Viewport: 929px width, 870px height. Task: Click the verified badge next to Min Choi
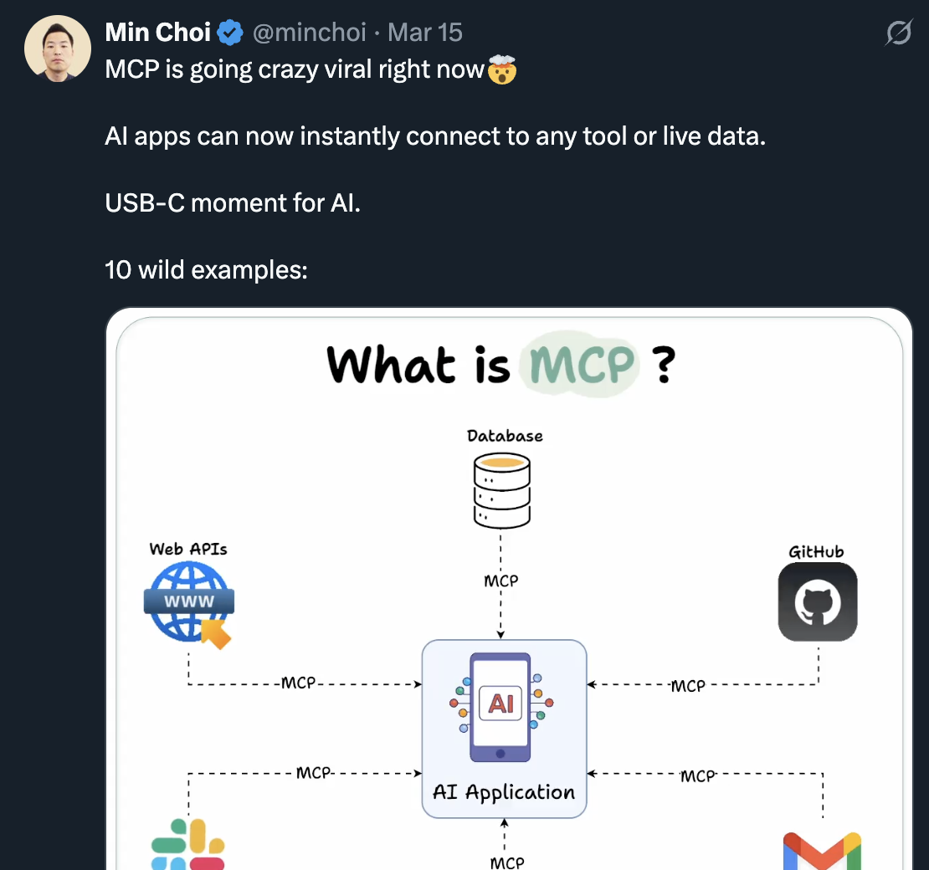click(x=229, y=32)
